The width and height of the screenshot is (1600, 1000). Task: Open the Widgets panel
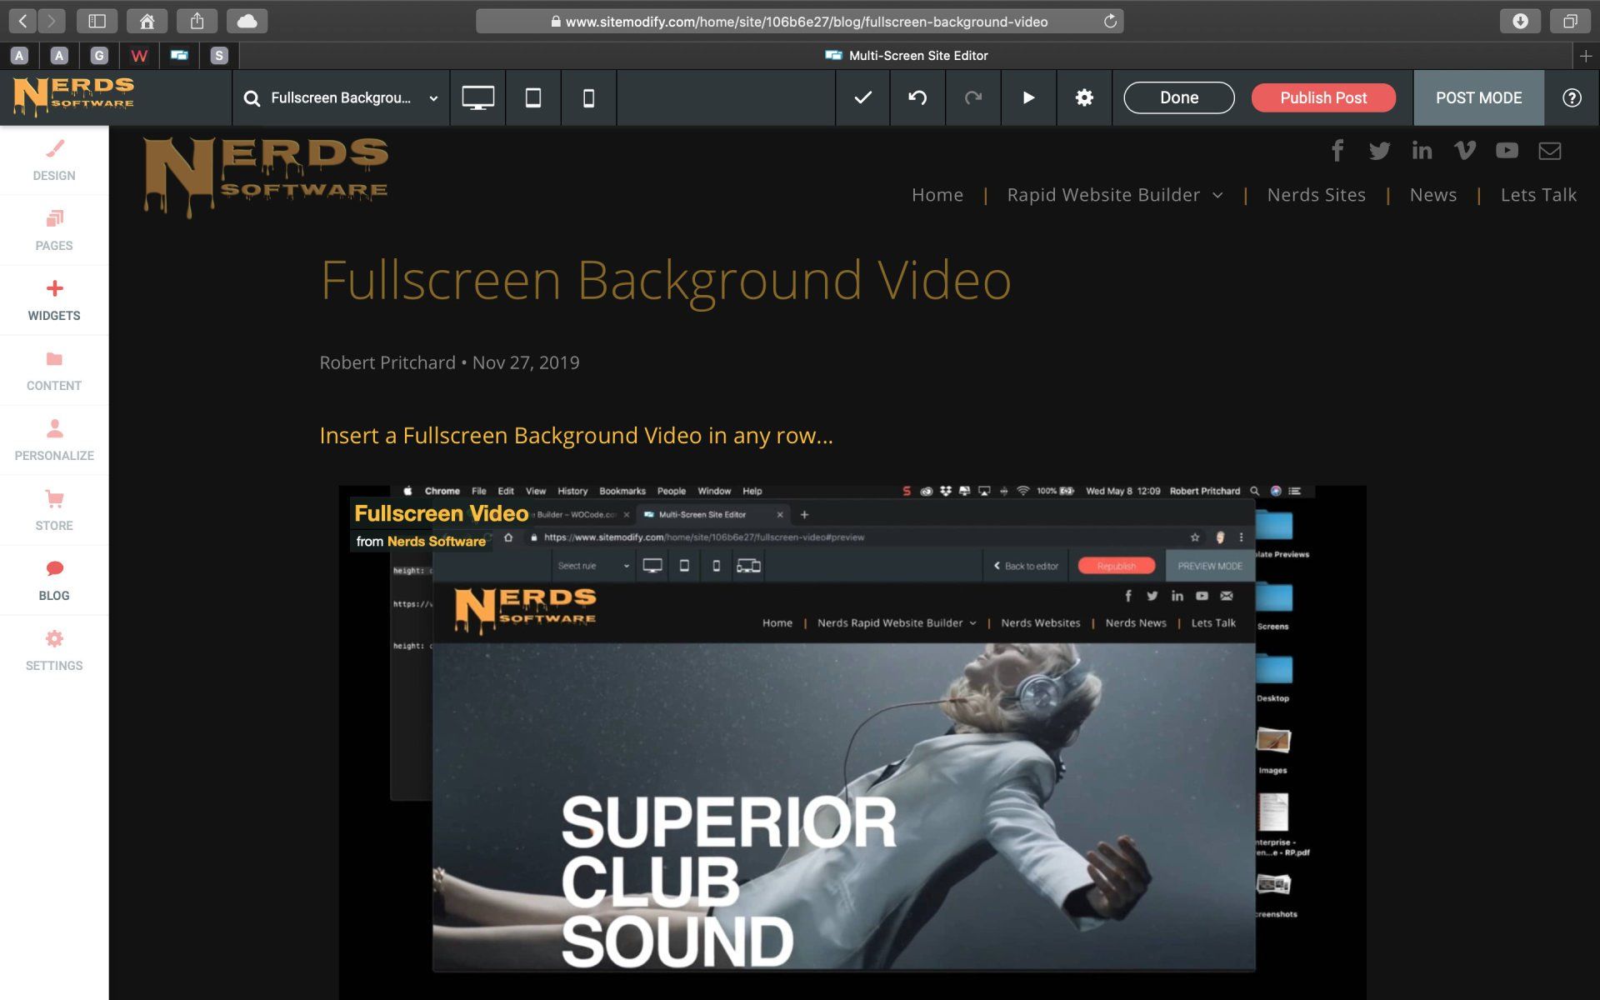pyautogui.click(x=54, y=301)
